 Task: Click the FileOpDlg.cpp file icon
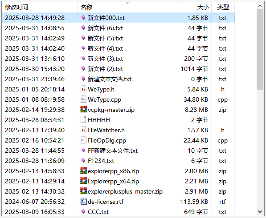point(83,140)
